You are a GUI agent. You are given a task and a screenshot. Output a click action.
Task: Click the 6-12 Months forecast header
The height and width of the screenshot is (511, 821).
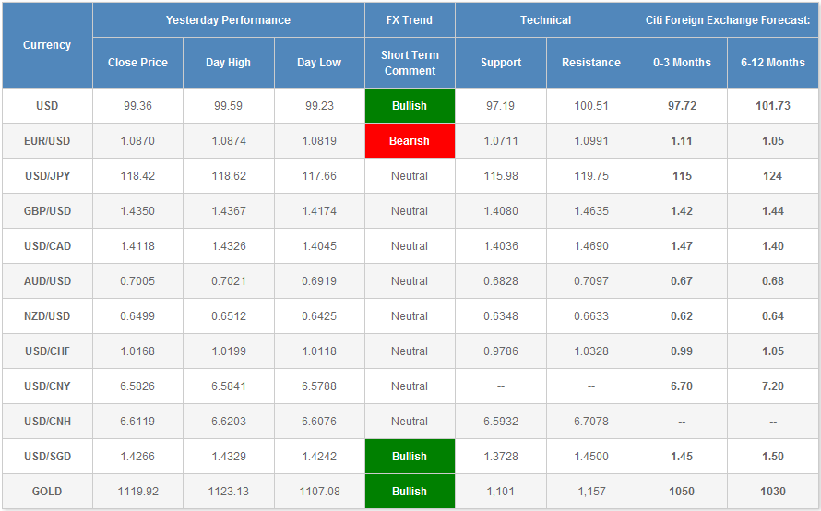coord(773,63)
